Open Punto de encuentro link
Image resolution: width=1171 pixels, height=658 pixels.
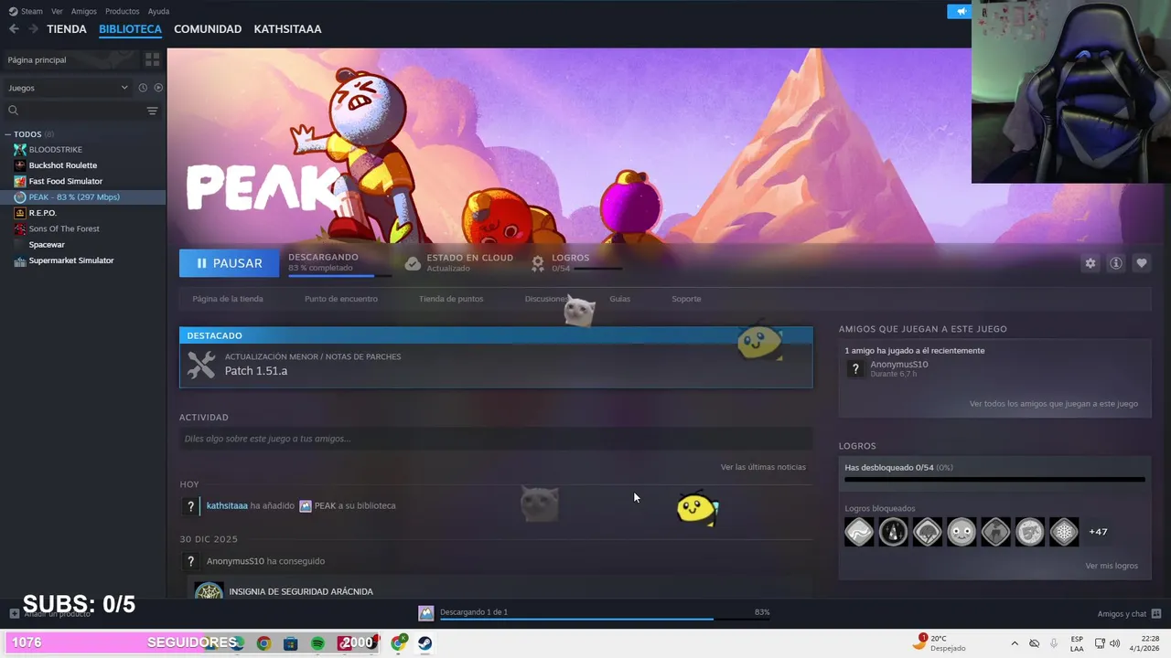coord(341,299)
